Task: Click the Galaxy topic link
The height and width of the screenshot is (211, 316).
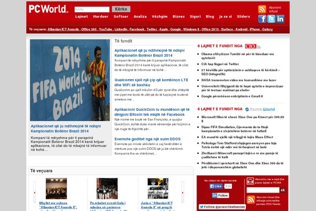Action: (267, 30)
